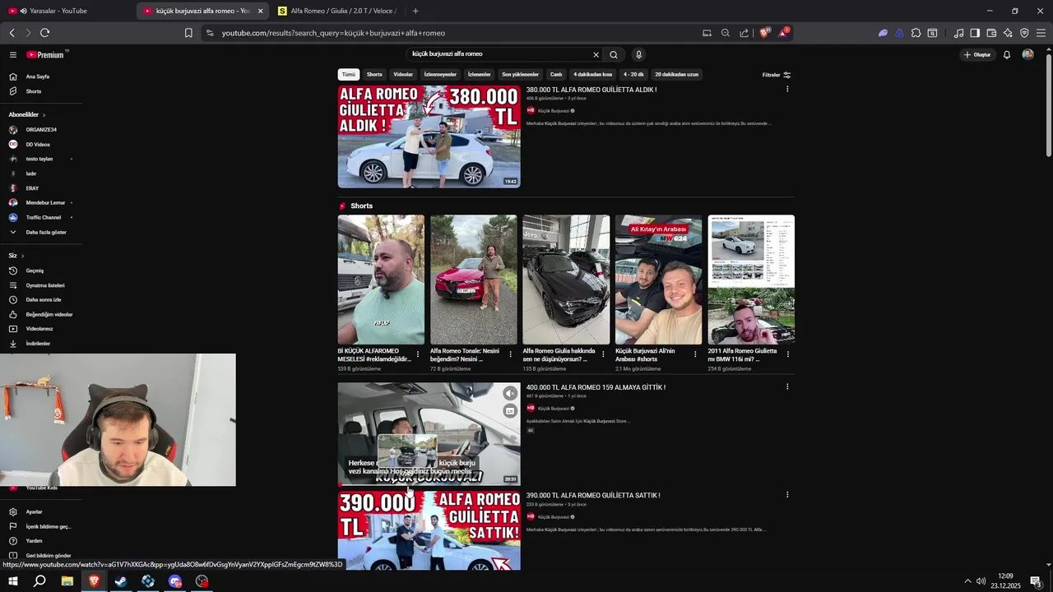Screen dimensions: 1053x592
Task: Open the Ali Kıtay'ın Arabası short thumbnail
Action: point(658,280)
